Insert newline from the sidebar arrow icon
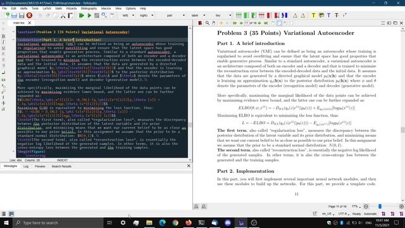The width and height of the screenshot is (405, 228). click(x=3, y=73)
